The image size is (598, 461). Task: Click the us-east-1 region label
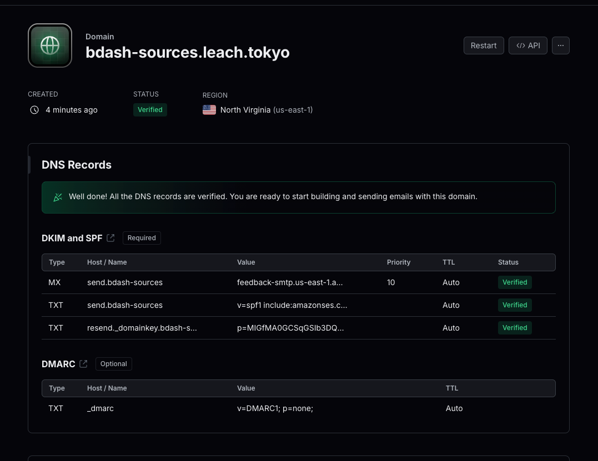pos(293,110)
